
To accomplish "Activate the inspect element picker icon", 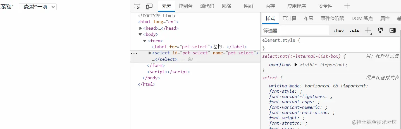I will coord(137,6).
